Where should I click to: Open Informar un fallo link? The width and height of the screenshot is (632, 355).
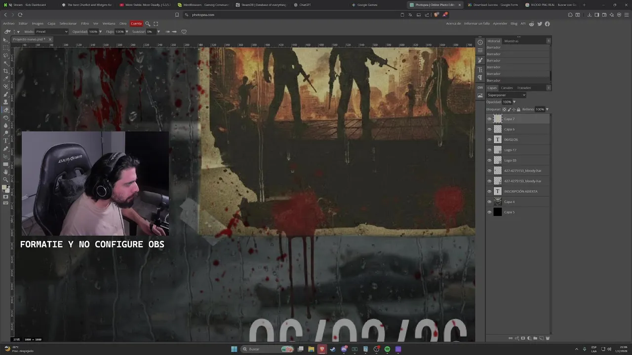pos(477,24)
